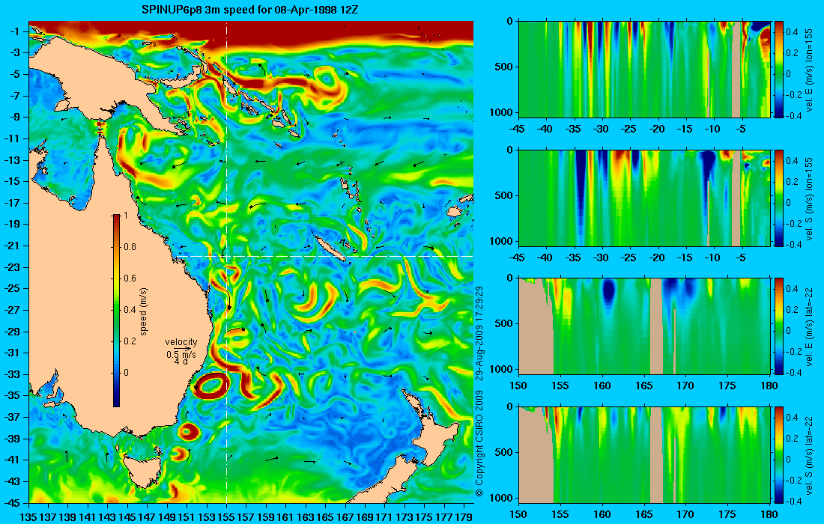This screenshot has height=524, width=824.
Task: Click the "29-Aug-2009 17:29:29" timestamp
Action: (x=479, y=333)
